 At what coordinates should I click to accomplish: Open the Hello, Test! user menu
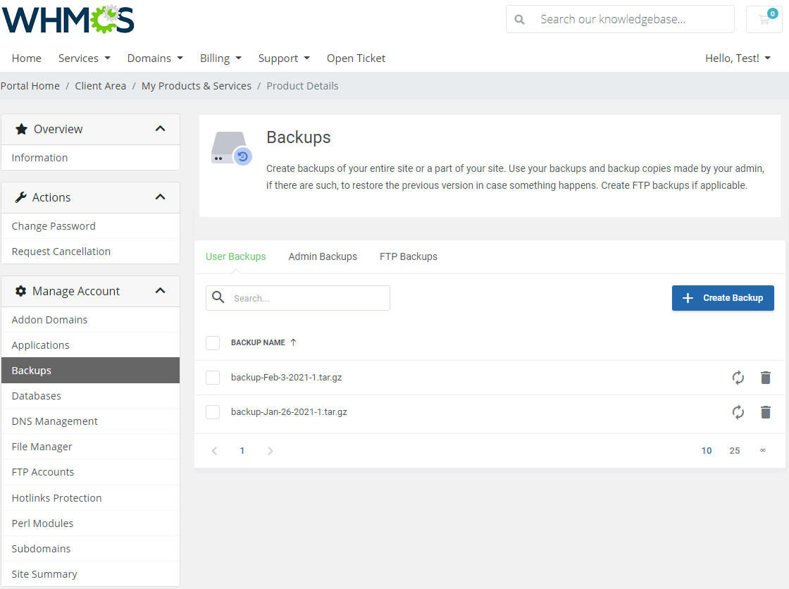click(738, 58)
